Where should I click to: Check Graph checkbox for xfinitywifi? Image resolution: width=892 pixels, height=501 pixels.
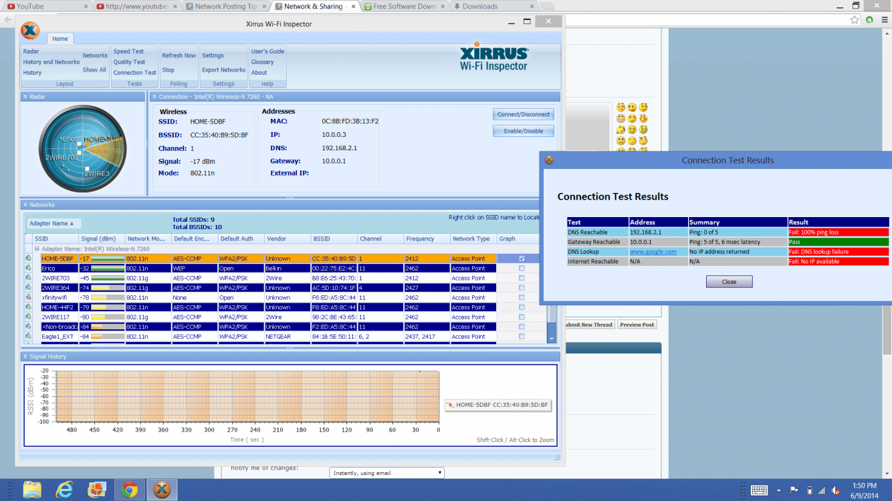[x=522, y=297]
